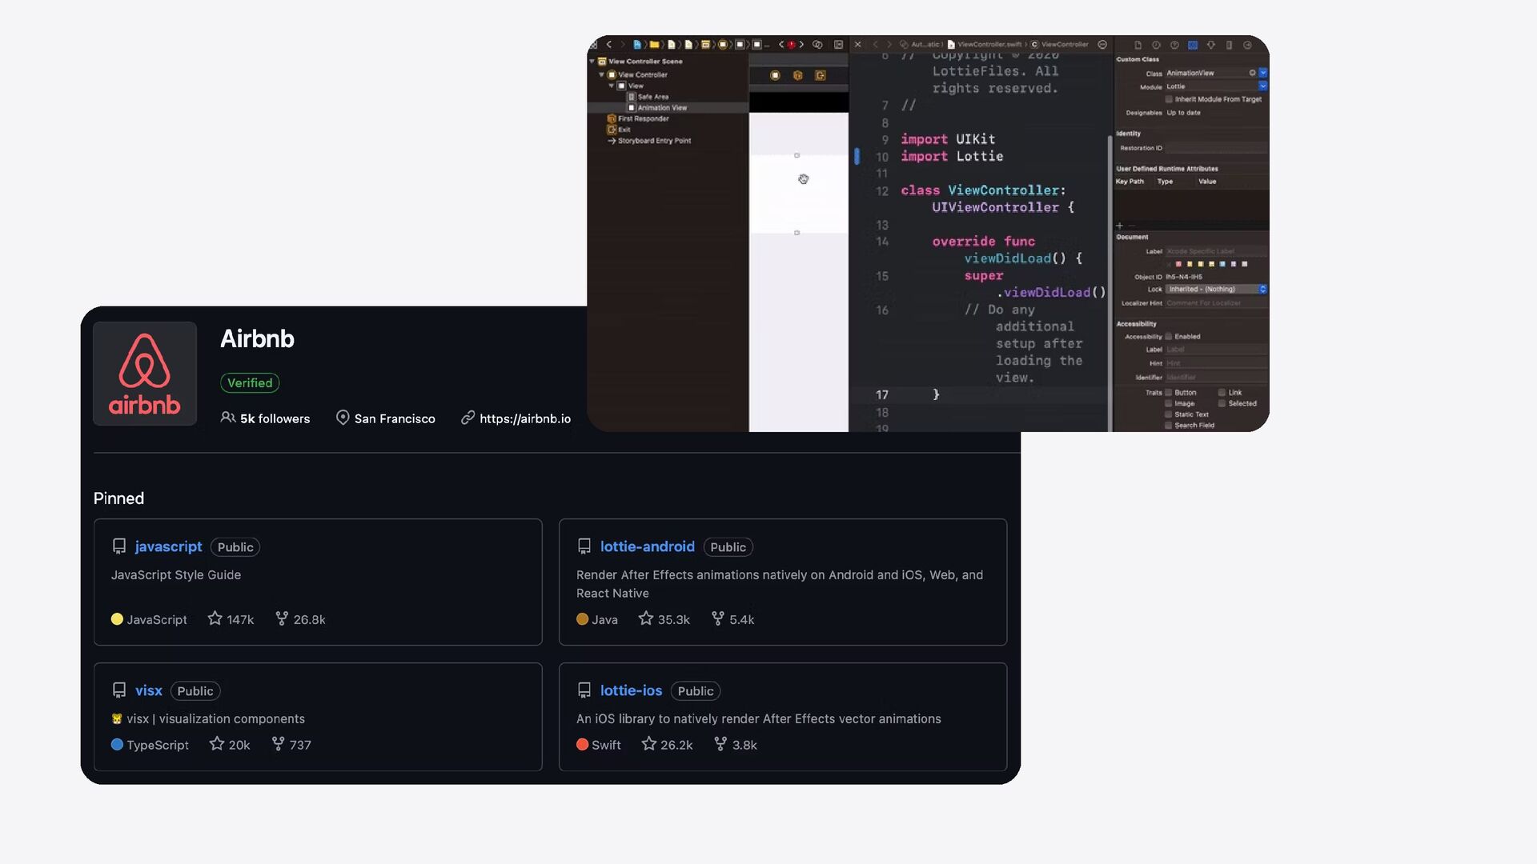Collapse the View Controller Scene tree
The image size is (1537, 864).
[x=592, y=62]
